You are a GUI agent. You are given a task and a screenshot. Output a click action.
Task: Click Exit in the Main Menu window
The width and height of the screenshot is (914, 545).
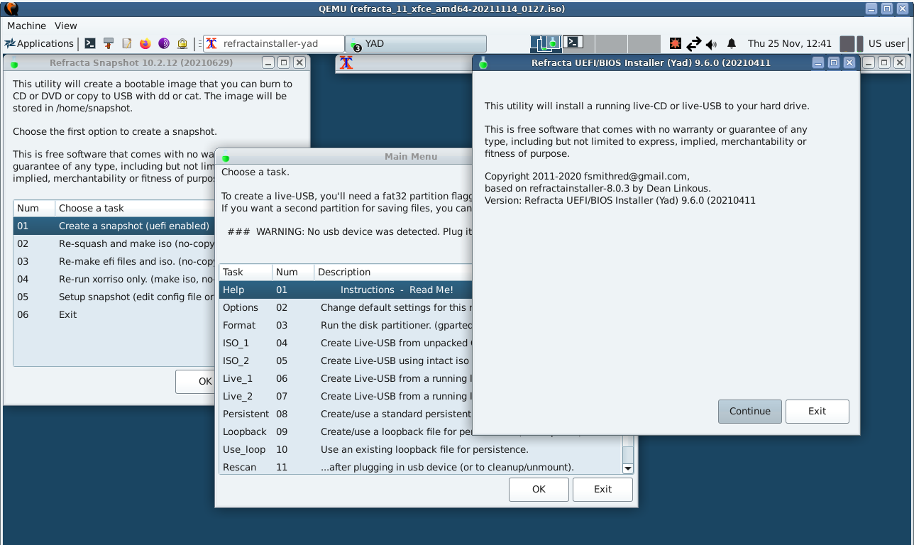pos(603,490)
